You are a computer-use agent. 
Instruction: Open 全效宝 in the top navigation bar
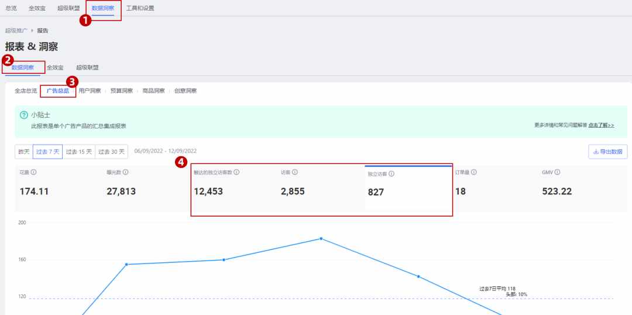click(x=37, y=8)
